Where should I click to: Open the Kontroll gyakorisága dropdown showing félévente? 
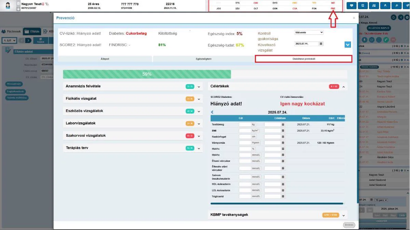pos(309,32)
